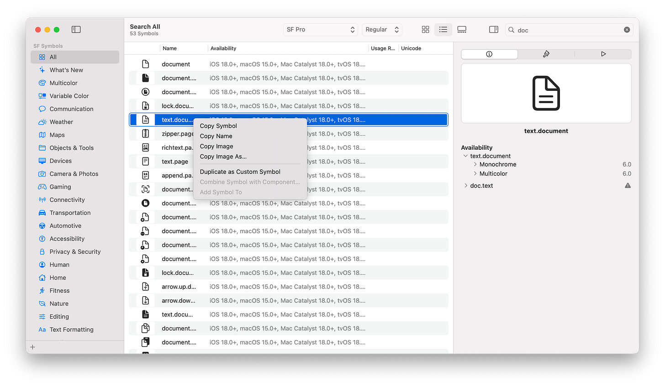Open the Multicolor sidebar category
This screenshot has height=388, width=665.
point(75,83)
